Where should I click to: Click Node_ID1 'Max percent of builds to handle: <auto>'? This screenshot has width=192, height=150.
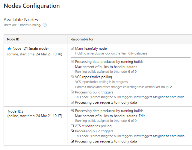pyautogui.click(x=106, y=67)
